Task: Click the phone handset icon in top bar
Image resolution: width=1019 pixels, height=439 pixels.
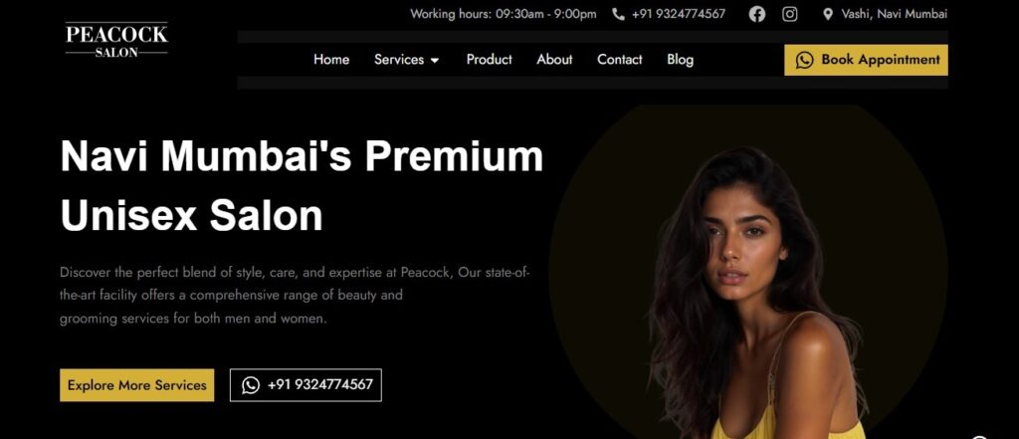Action: (x=618, y=14)
